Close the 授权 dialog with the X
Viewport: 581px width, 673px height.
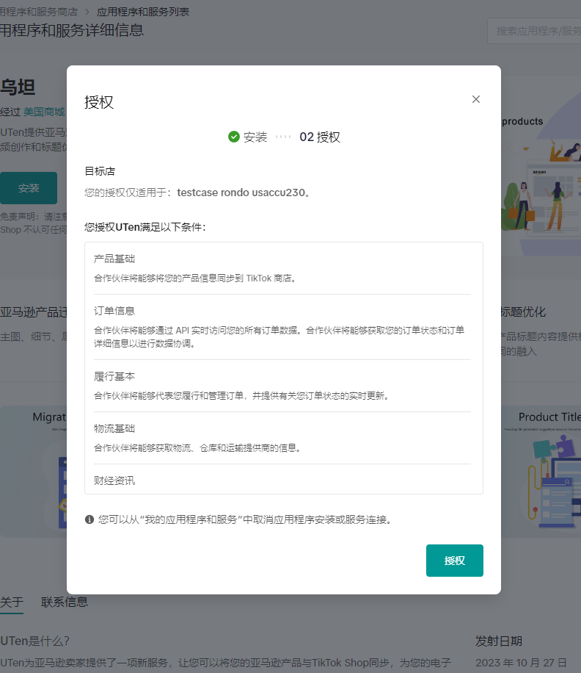(476, 99)
